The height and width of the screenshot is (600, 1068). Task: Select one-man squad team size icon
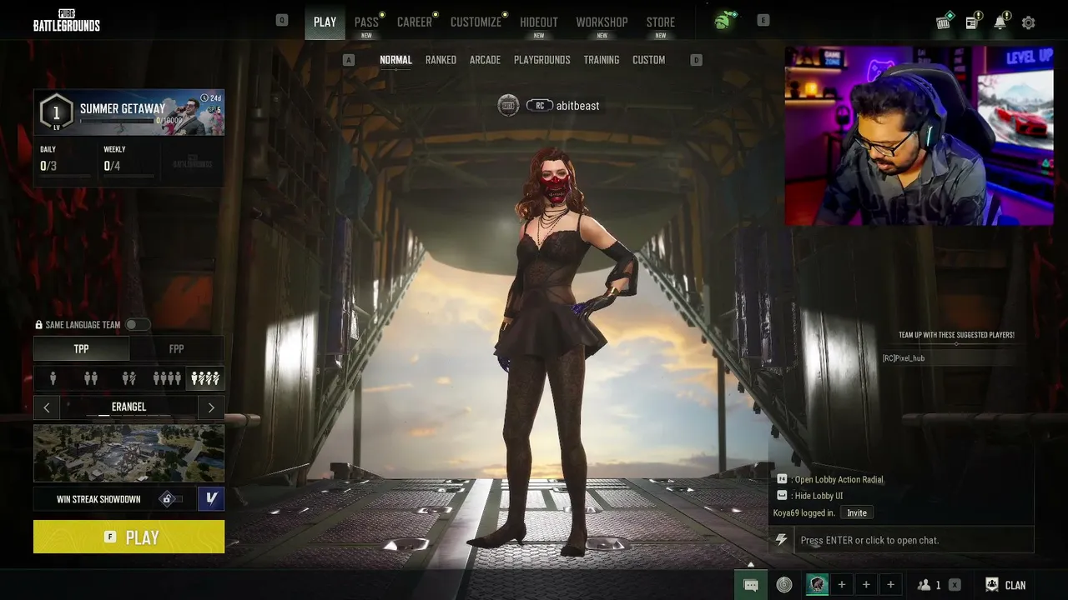pos(204,378)
